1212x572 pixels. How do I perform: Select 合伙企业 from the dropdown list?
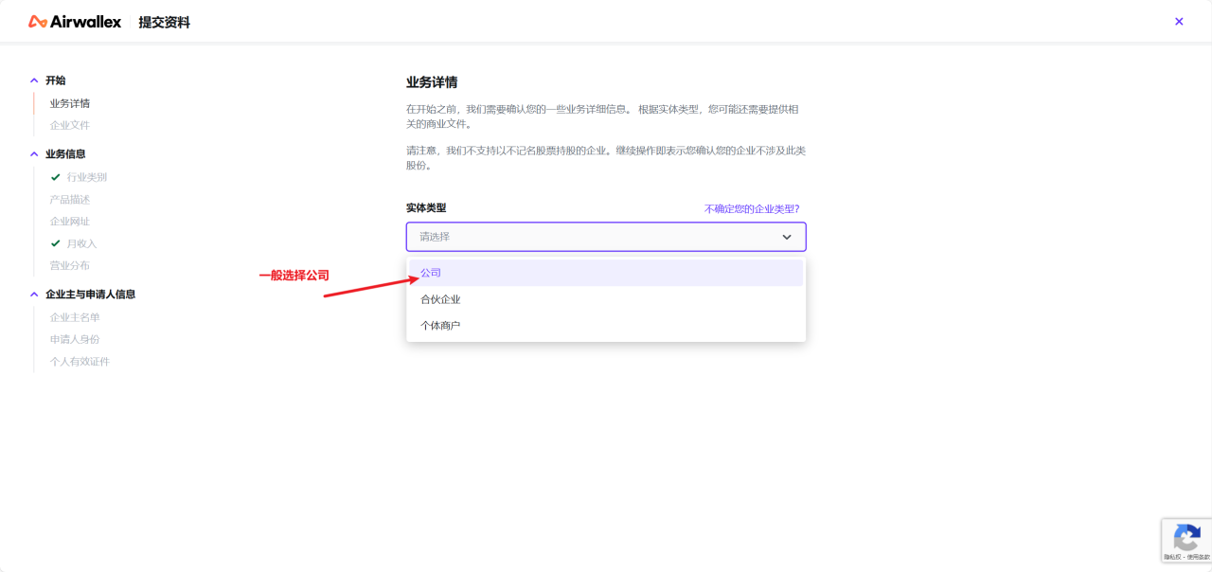pyautogui.click(x=440, y=299)
